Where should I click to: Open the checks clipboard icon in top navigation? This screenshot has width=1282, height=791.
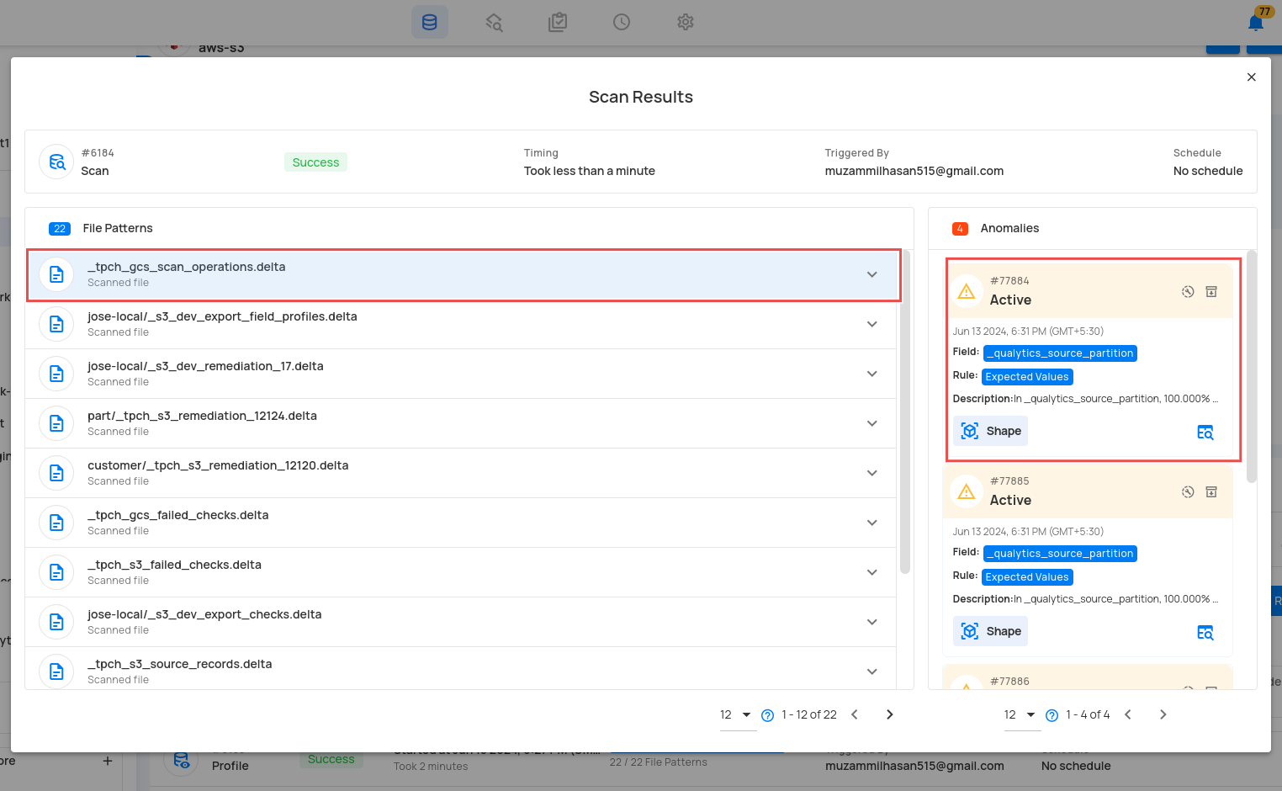click(x=558, y=22)
